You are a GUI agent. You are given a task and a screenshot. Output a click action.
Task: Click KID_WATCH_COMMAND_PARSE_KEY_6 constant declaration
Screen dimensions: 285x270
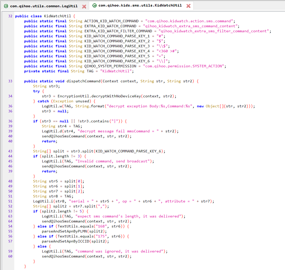[117, 61]
